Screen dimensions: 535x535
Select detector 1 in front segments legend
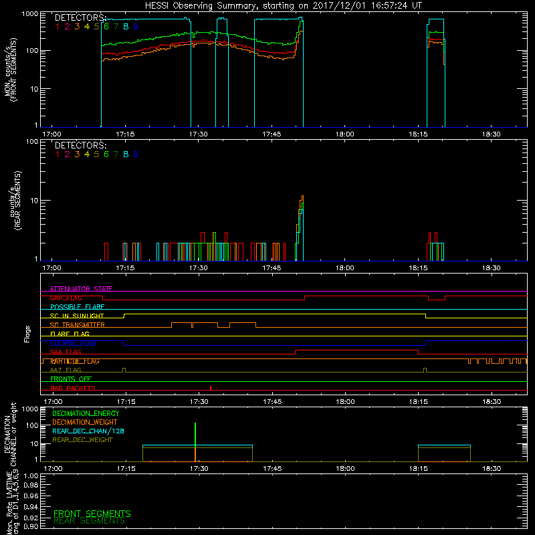pos(58,27)
